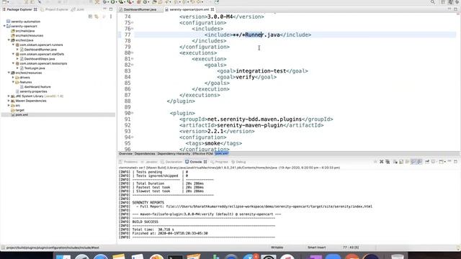Toggle Show Console on standard error change
The width and height of the screenshot is (461, 259).
(419, 162)
